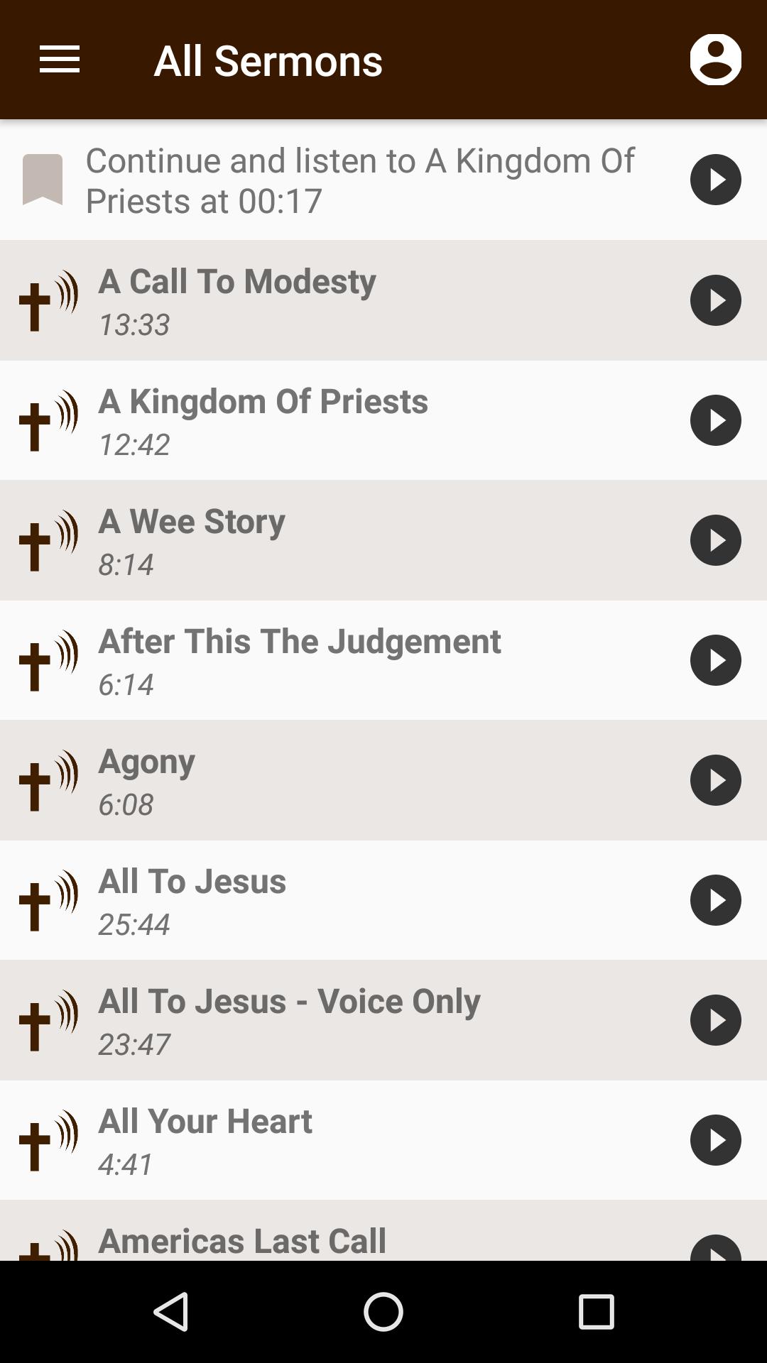
Task: Tap the cross icon next to All To Jesus
Action: (x=48, y=901)
